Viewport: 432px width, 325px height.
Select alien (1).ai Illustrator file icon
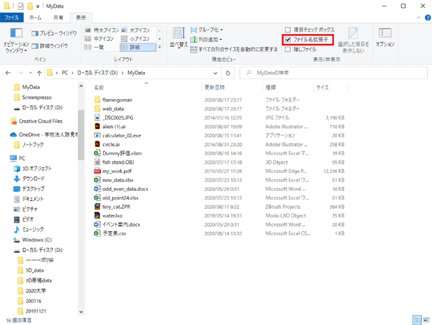tap(97, 127)
